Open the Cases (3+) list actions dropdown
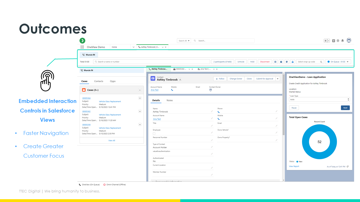The image size is (360, 202). click(x=140, y=90)
